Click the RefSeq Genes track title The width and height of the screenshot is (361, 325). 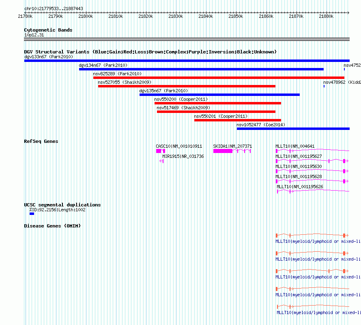click(41, 142)
